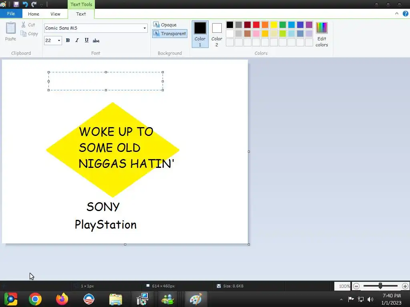
Task: Click inside the empty text box on canvas
Action: pos(106,81)
